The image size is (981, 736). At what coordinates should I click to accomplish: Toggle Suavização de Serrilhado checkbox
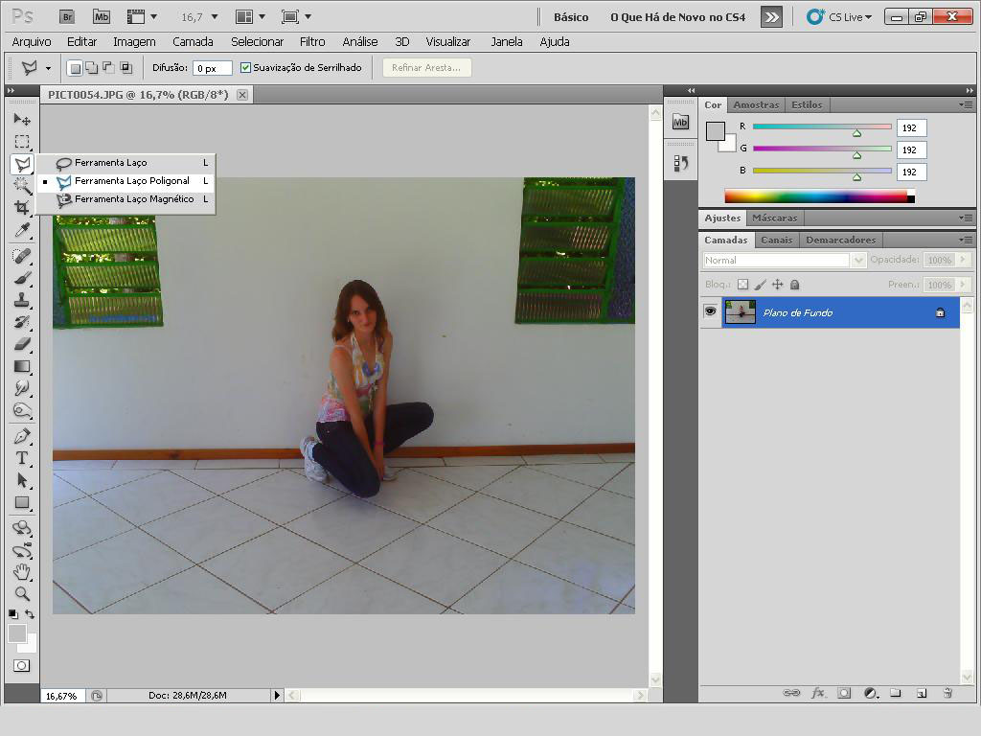click(246, 68)
